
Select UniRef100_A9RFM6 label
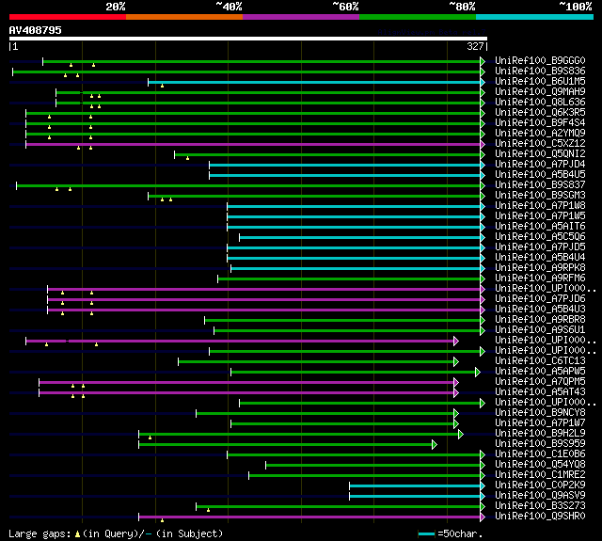(x=540, y=278)
